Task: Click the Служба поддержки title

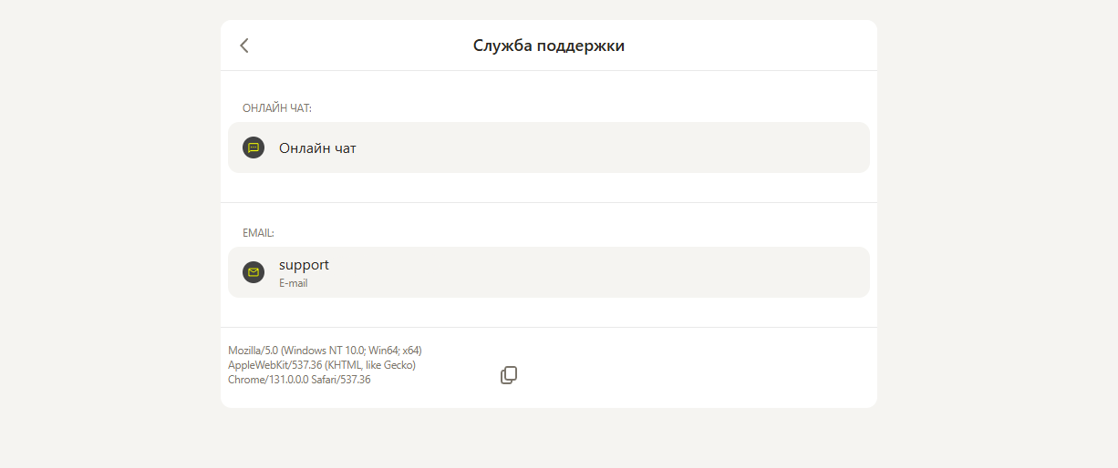Action: click(x=549, y=46)
